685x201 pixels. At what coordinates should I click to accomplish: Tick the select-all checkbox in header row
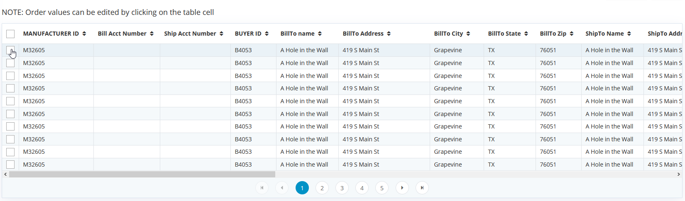click(10, 34)
